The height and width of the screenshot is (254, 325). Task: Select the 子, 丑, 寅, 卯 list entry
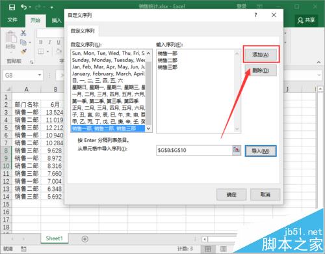[x=109, y=115]
